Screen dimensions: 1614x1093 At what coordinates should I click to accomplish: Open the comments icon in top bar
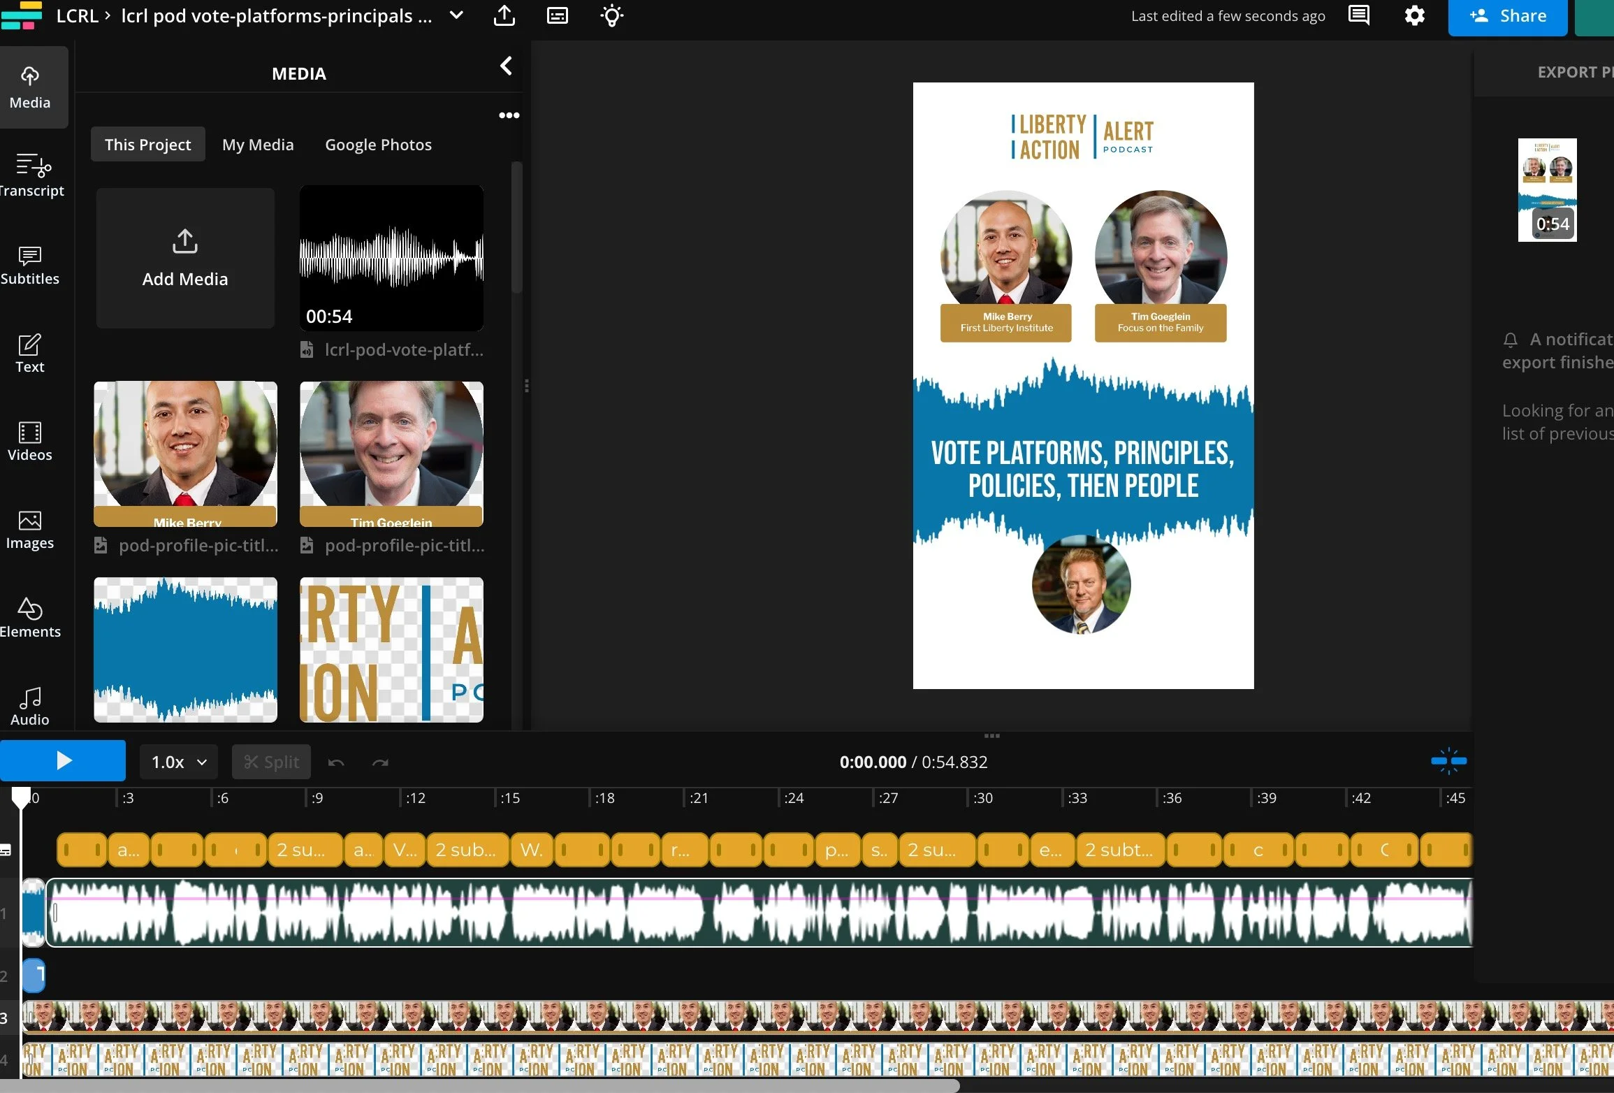(x=1358, y=15)
